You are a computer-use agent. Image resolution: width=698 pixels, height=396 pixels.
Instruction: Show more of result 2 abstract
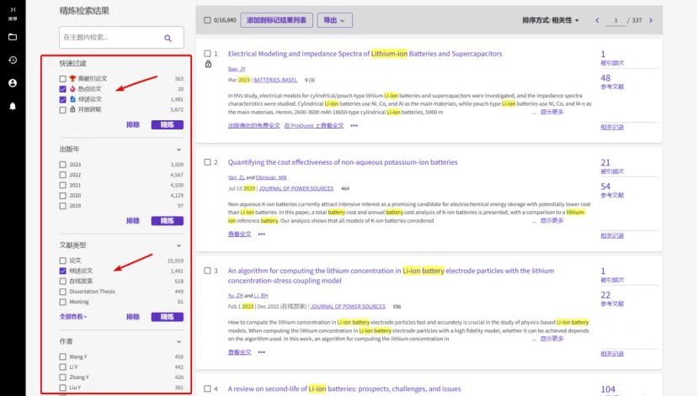click(552, 220)
